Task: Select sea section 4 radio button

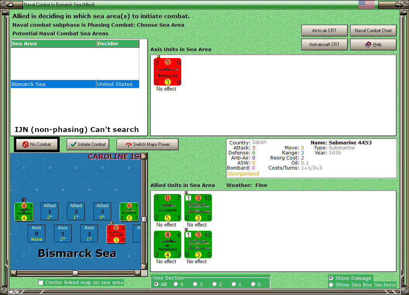Action: coord(175,284)
